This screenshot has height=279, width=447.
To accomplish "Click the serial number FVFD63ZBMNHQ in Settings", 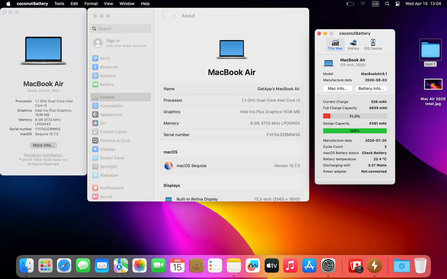I will [283, 135].
